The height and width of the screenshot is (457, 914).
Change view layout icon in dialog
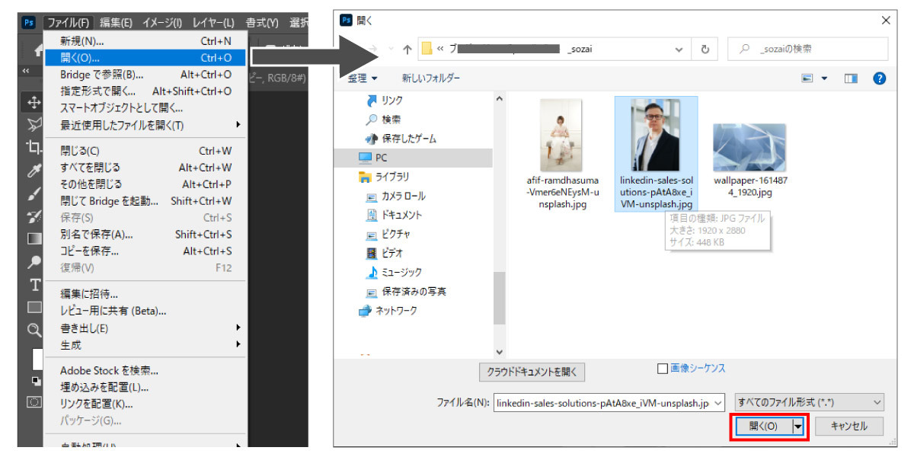click(x=807, y=78)
